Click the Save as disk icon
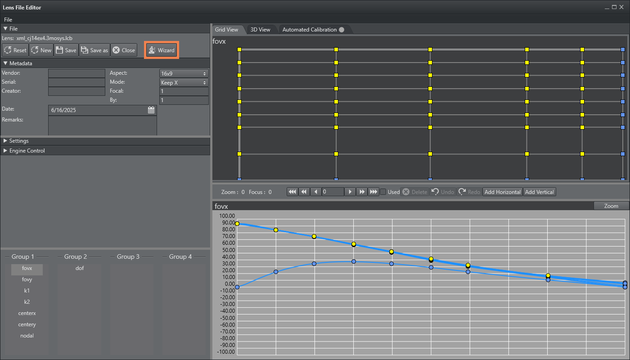 tap(85, 50)
